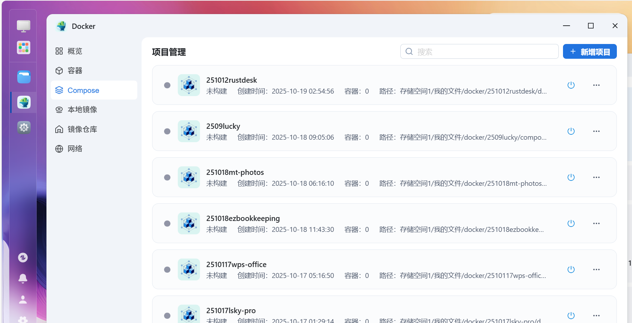Click the project name 251018ezbookkeeping
632x323 pixels.
[243, 218]
